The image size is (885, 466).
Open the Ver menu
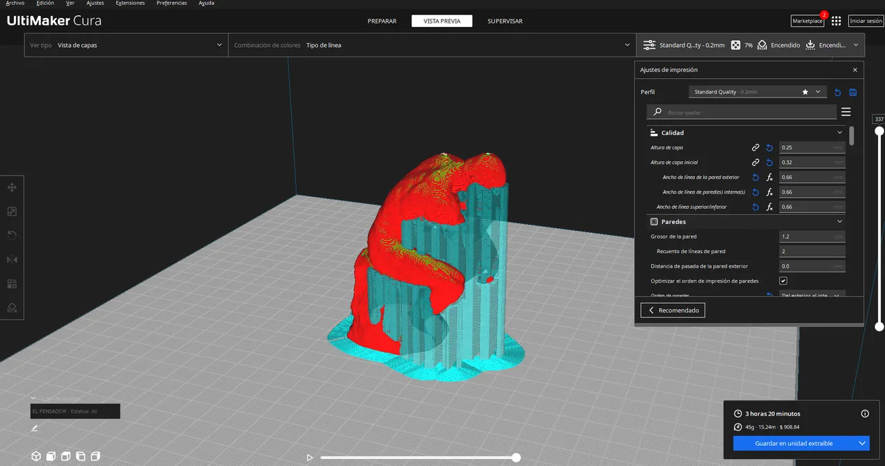70,3
